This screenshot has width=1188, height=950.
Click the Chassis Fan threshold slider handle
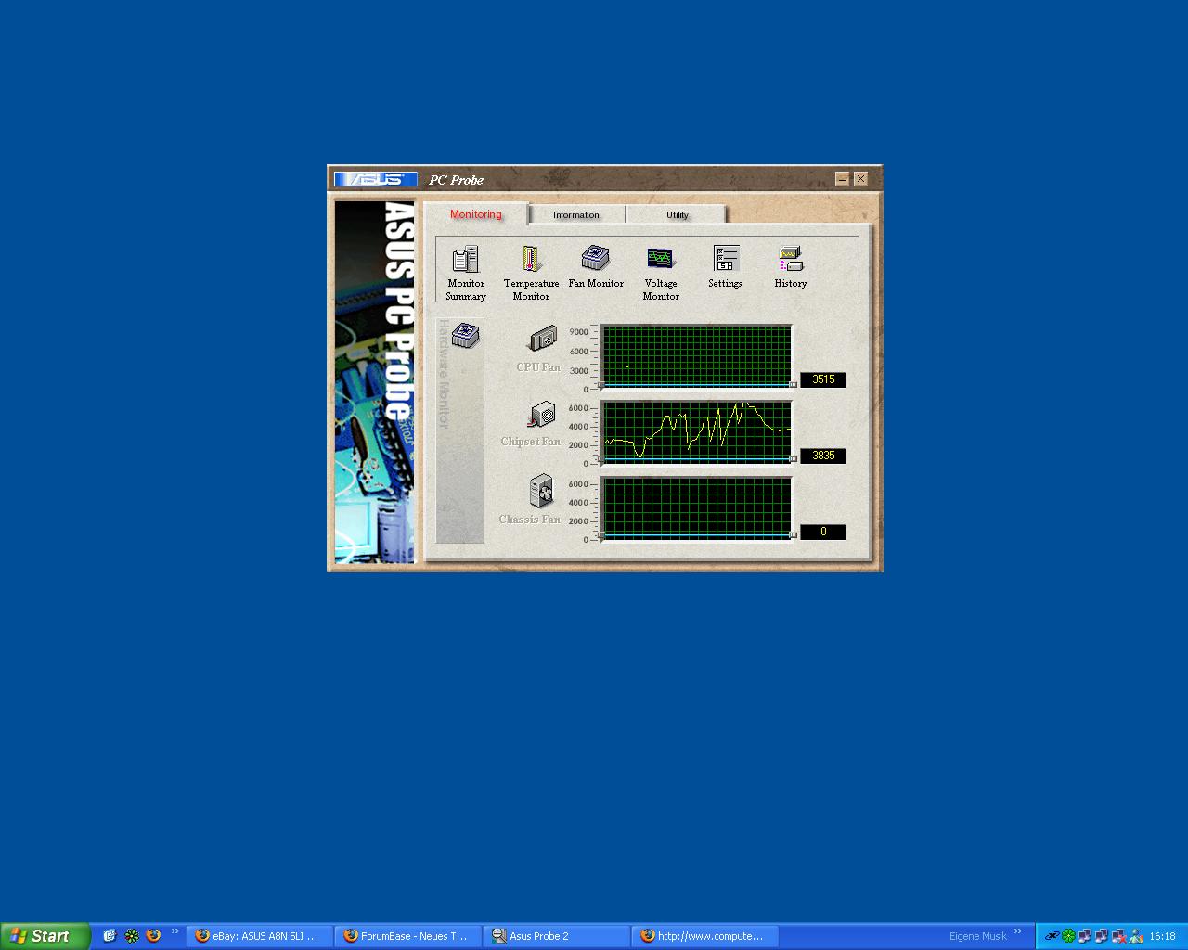793,535
